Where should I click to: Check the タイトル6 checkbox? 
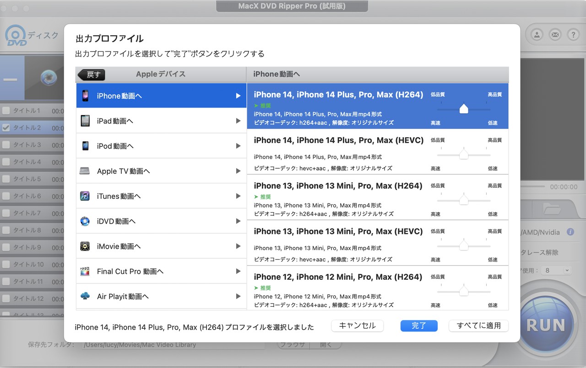click(x=6, y=196)
